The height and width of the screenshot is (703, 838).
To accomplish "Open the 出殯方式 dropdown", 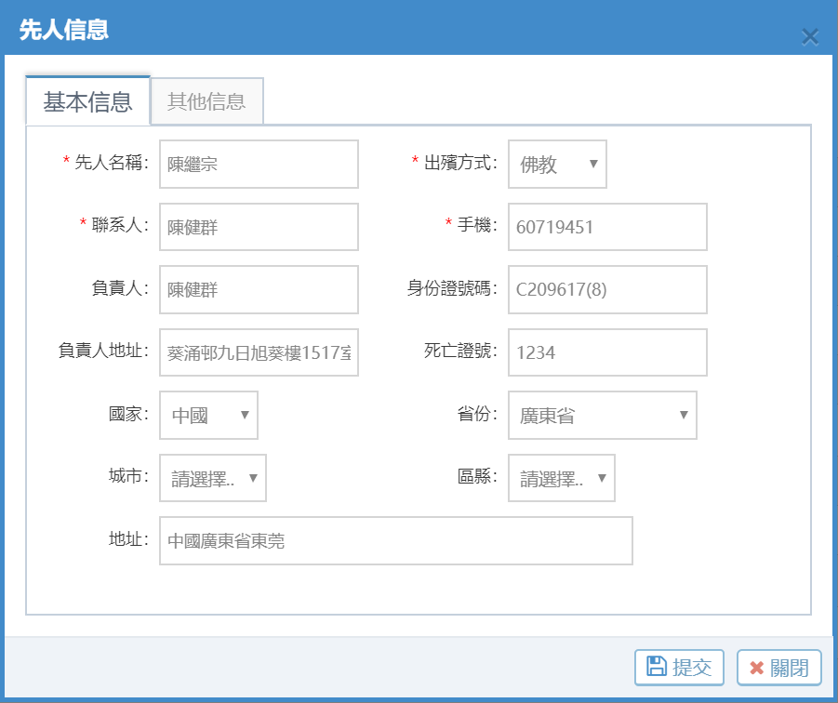I will pyautogui.click(x=557, y=165).
